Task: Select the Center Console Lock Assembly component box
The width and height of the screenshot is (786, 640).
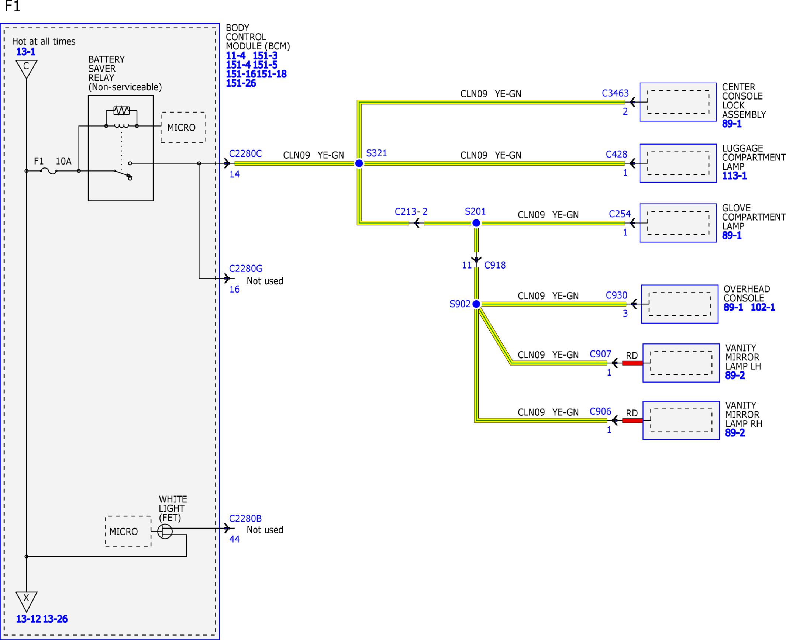Action: pos(678,102)
